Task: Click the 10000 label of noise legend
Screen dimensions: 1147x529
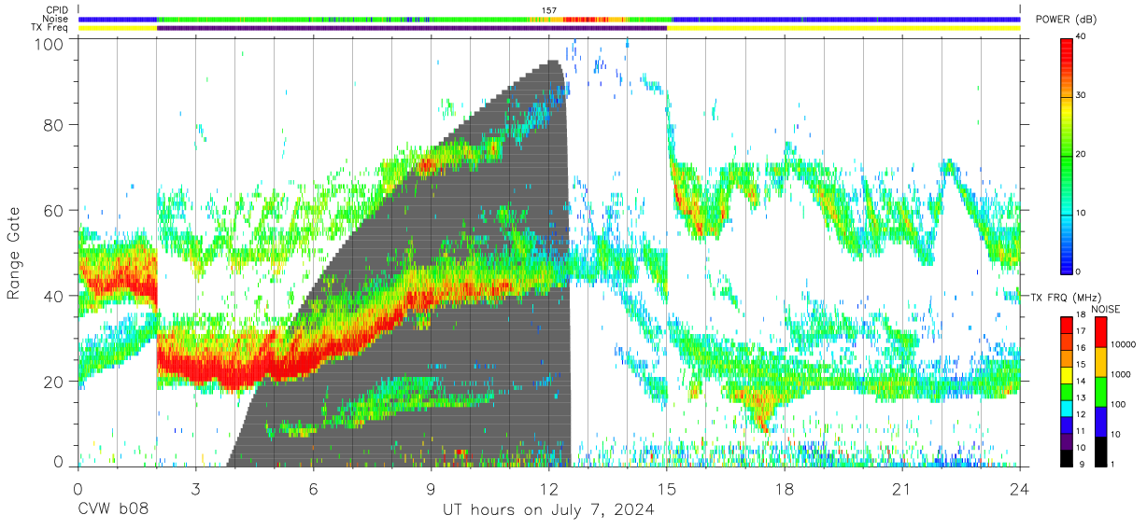Action: click(x=1125, y=344)
